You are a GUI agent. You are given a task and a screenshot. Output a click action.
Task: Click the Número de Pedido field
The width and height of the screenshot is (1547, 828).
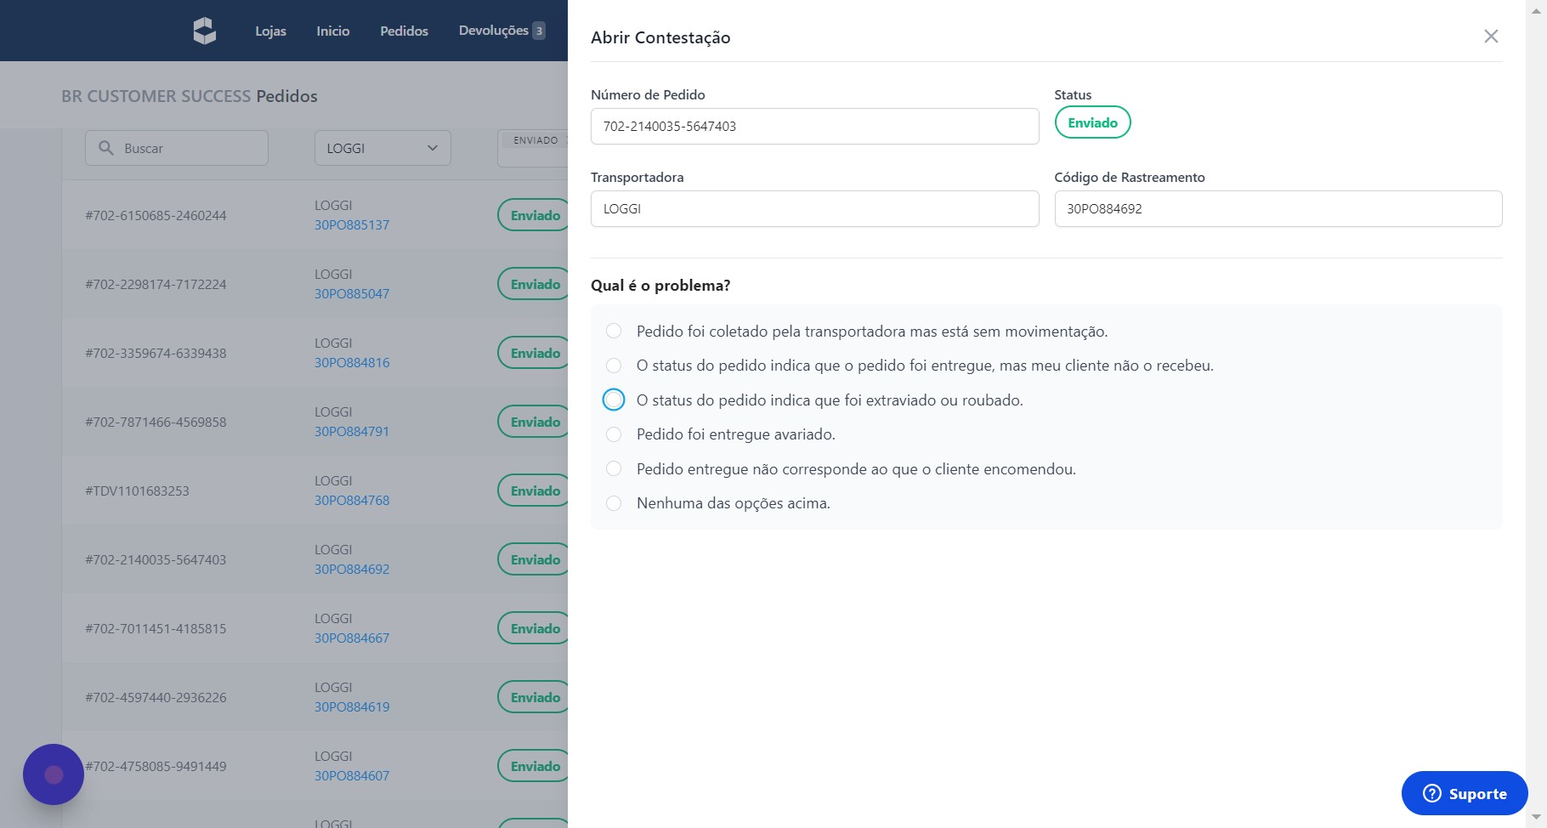(x=813, y=127)
